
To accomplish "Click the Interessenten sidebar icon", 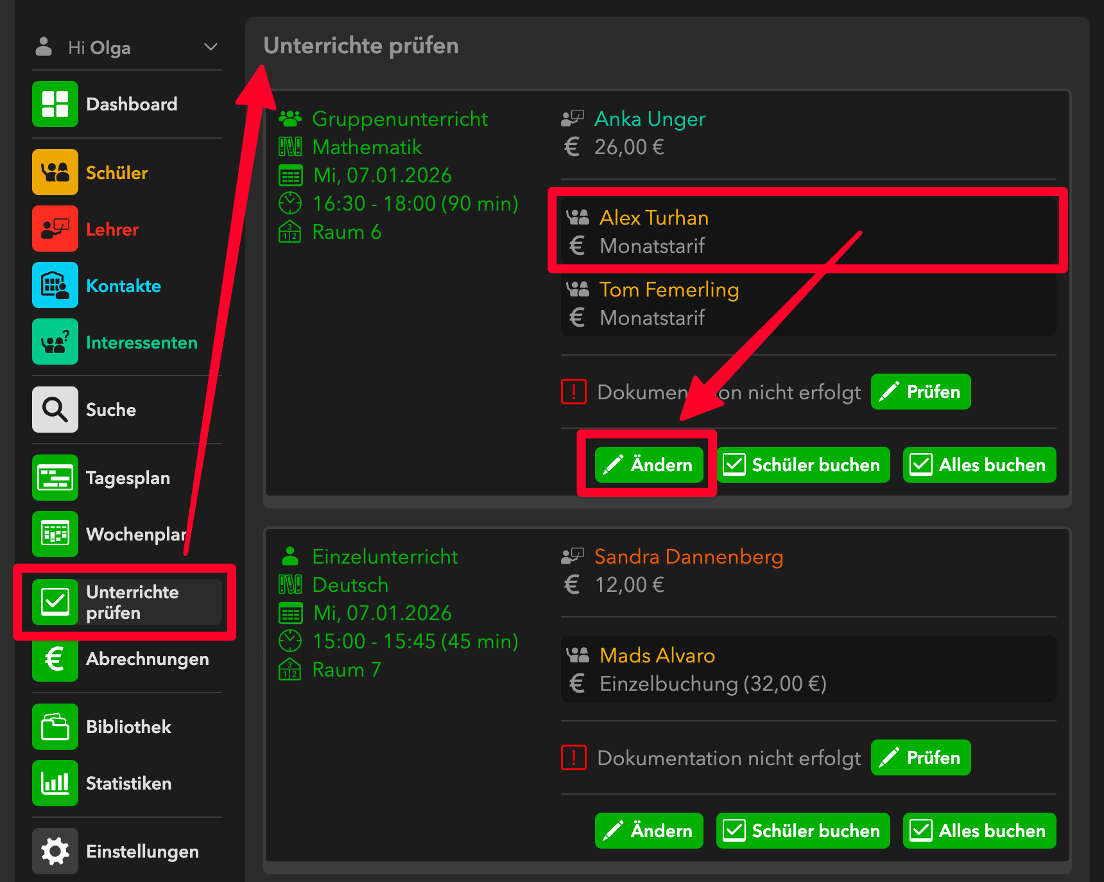I will [x=55, y=342].
